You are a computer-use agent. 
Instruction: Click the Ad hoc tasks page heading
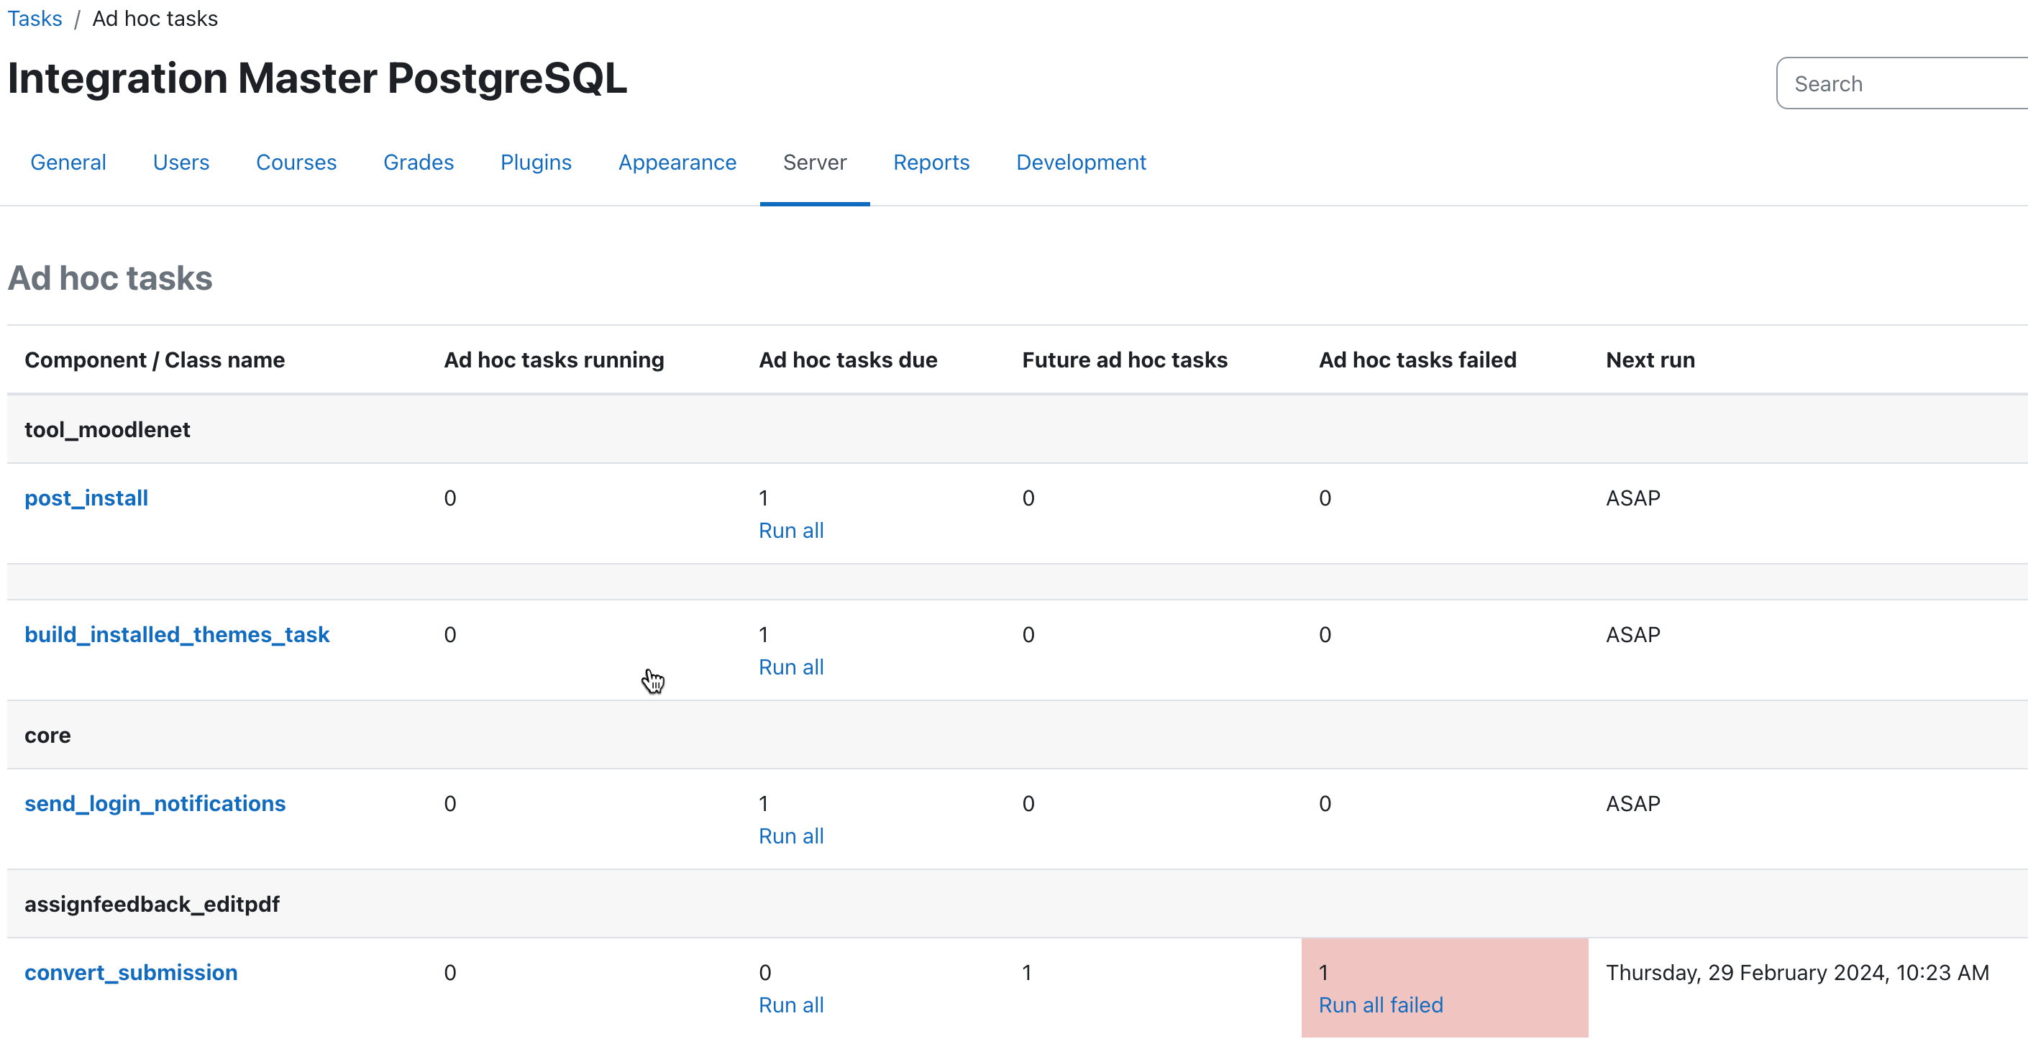coord(110,278)
